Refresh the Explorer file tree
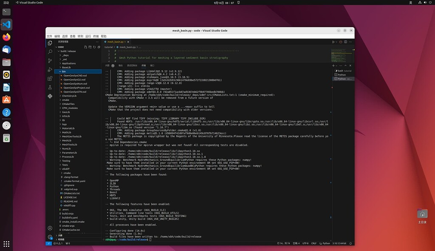The image size is (435, 251). pos(94,47)
